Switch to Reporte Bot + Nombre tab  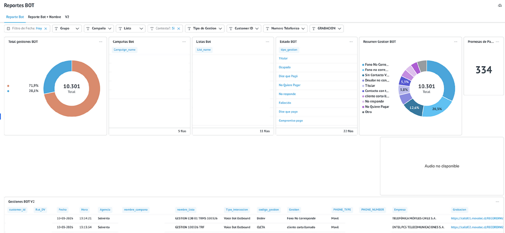tap(44, 17)
